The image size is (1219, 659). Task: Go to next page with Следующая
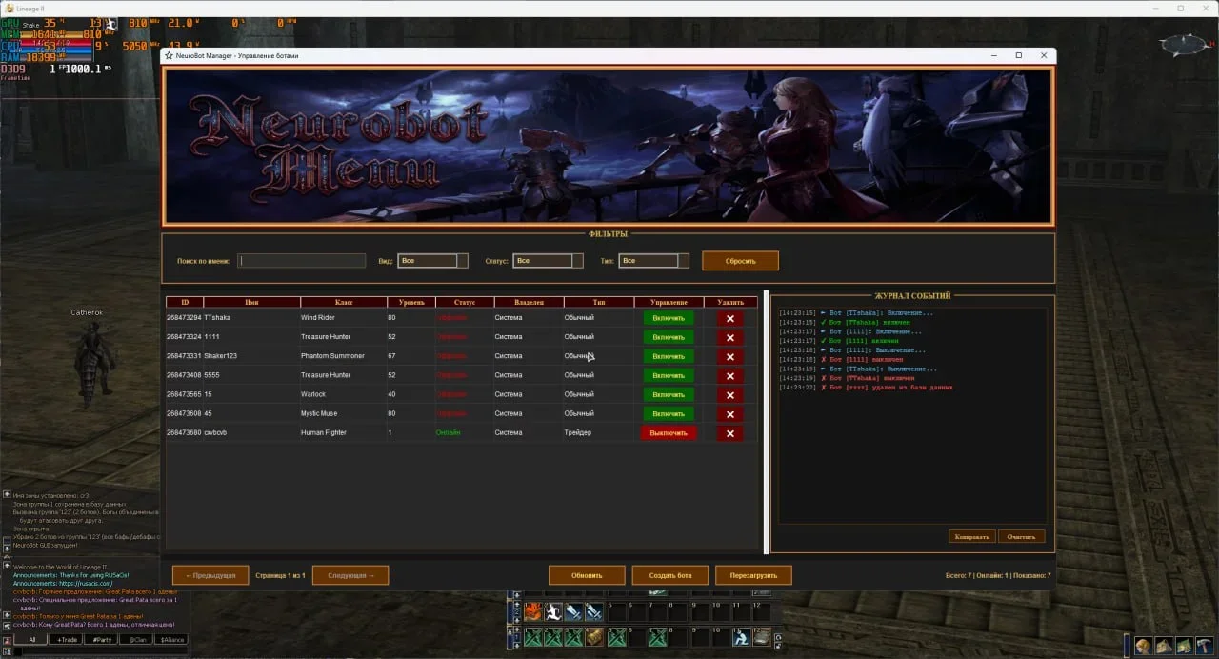point(350,575)
